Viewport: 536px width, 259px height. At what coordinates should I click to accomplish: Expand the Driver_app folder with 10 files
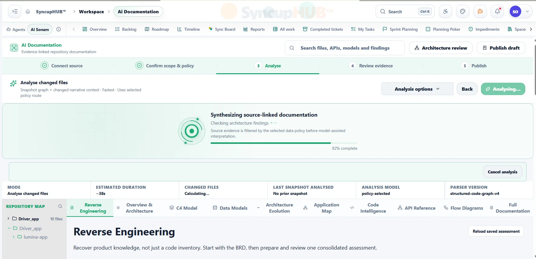point(8,219)
